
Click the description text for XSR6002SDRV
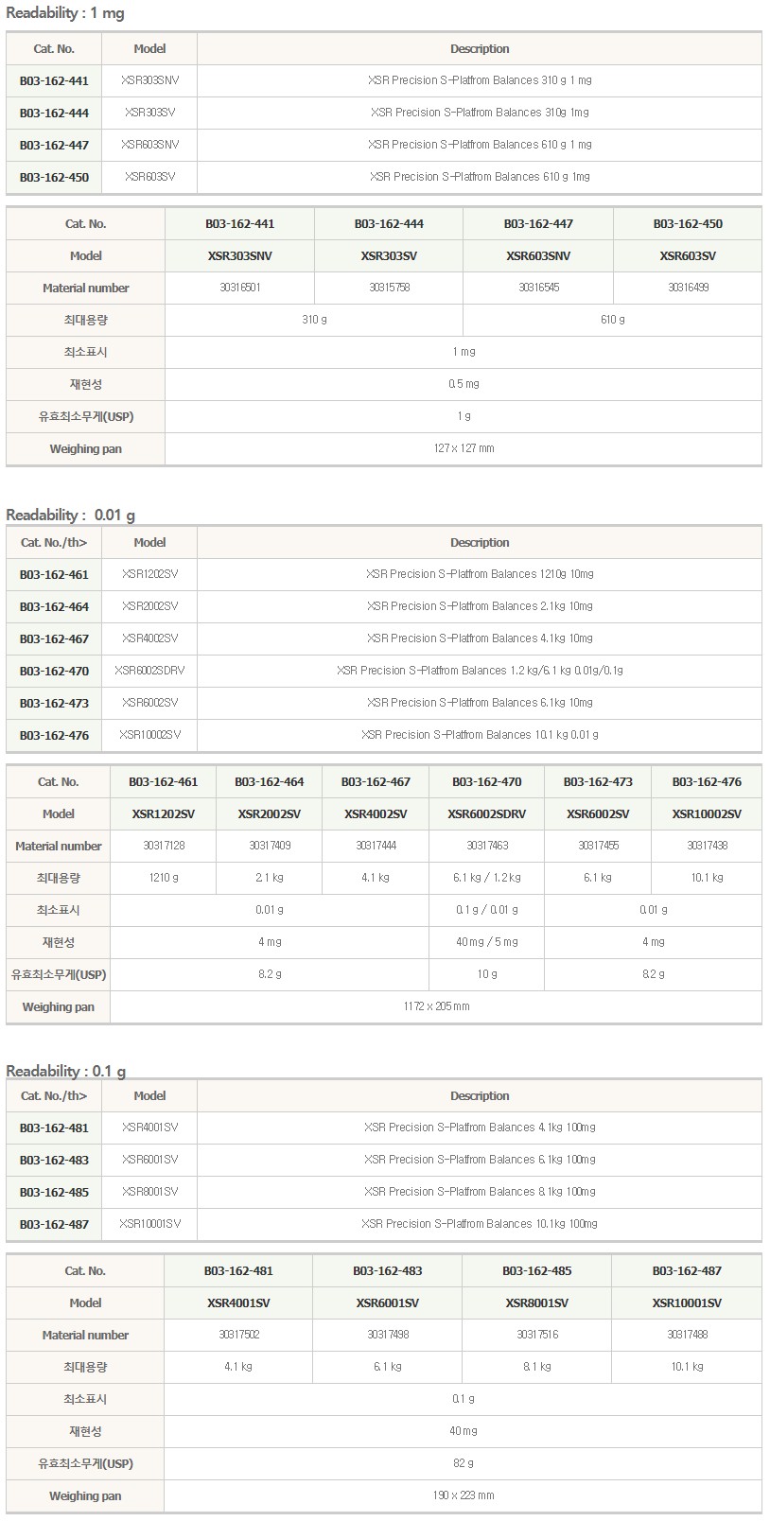[480, 671]
